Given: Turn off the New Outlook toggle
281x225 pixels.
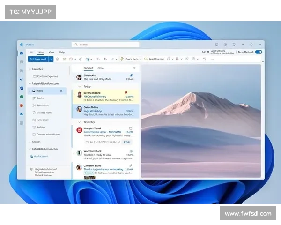Looking at the screenshot, I should (x=259, y=52).
